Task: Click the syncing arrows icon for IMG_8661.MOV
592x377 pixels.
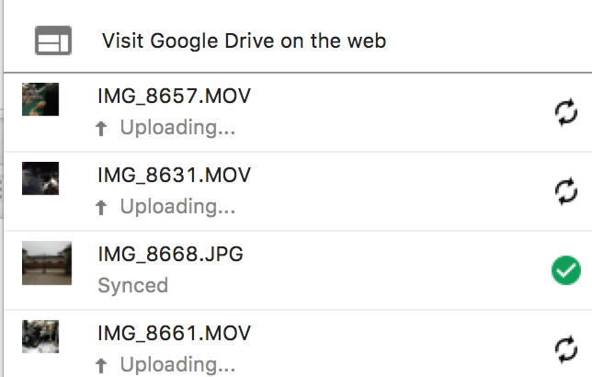Action: click(x=567, y=348)
